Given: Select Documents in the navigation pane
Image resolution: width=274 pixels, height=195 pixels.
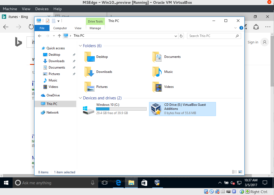Looking at the screenshot, I should [57, 67].
